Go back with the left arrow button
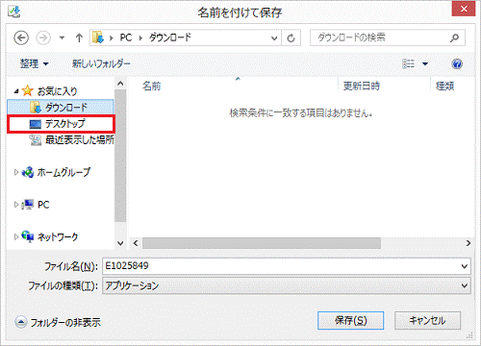Screen dimensions: 481x346 pyautogui.click(x=21, y=38)
